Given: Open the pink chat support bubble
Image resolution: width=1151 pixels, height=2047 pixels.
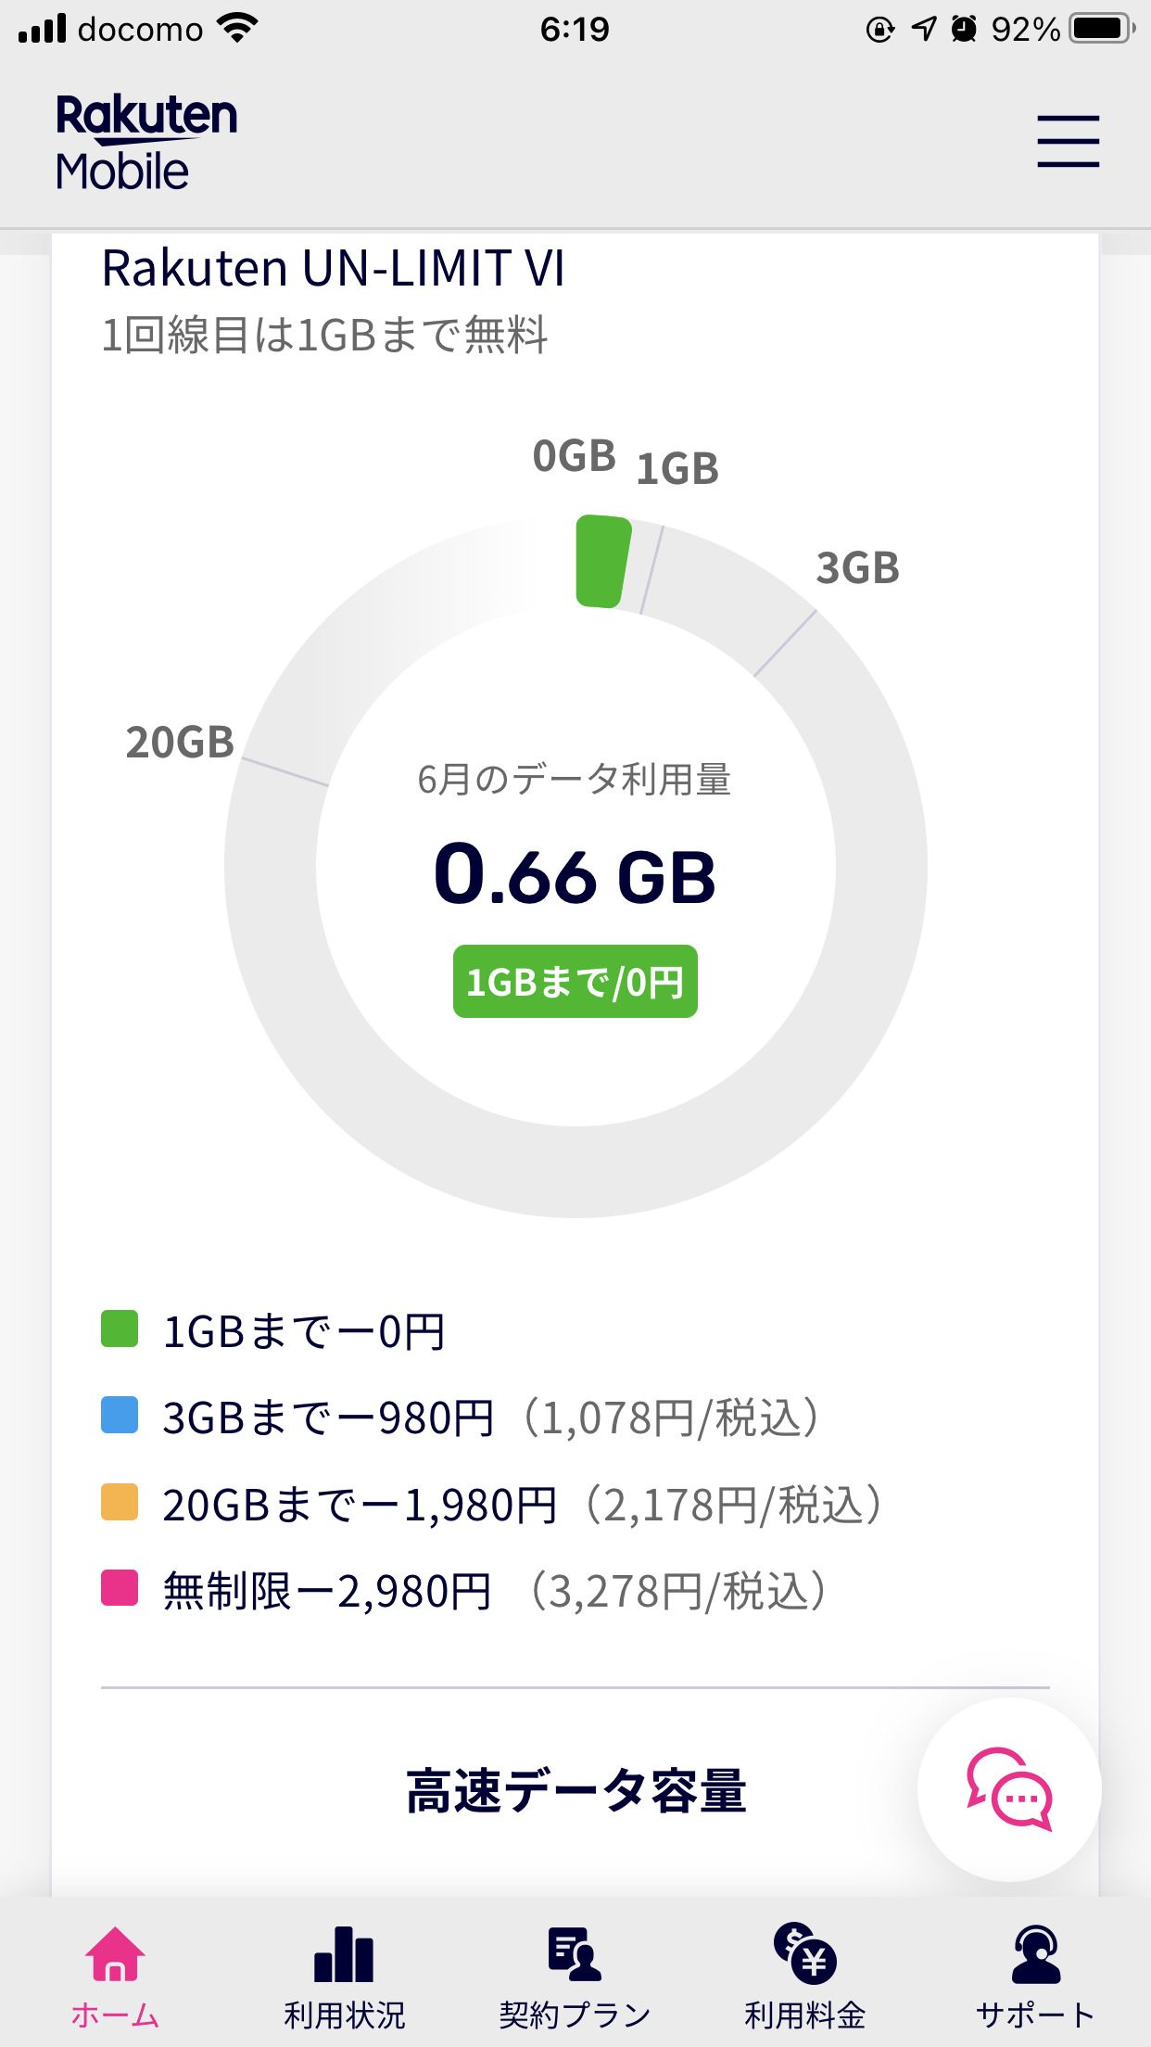Looking at the screenshot, I should click(1009, 1788).
